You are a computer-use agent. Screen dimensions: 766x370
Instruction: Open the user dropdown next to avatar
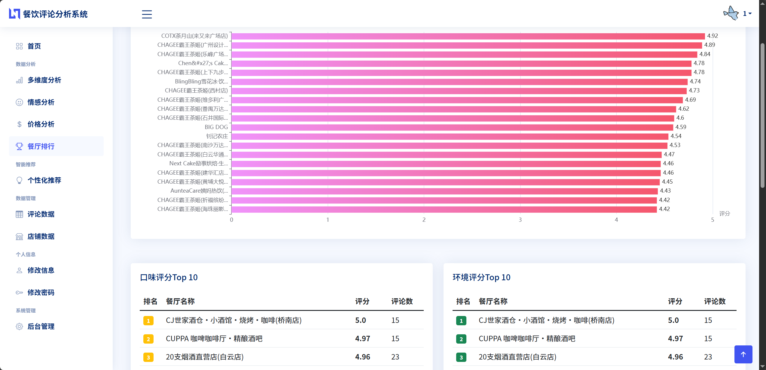[x=747, y=14]
